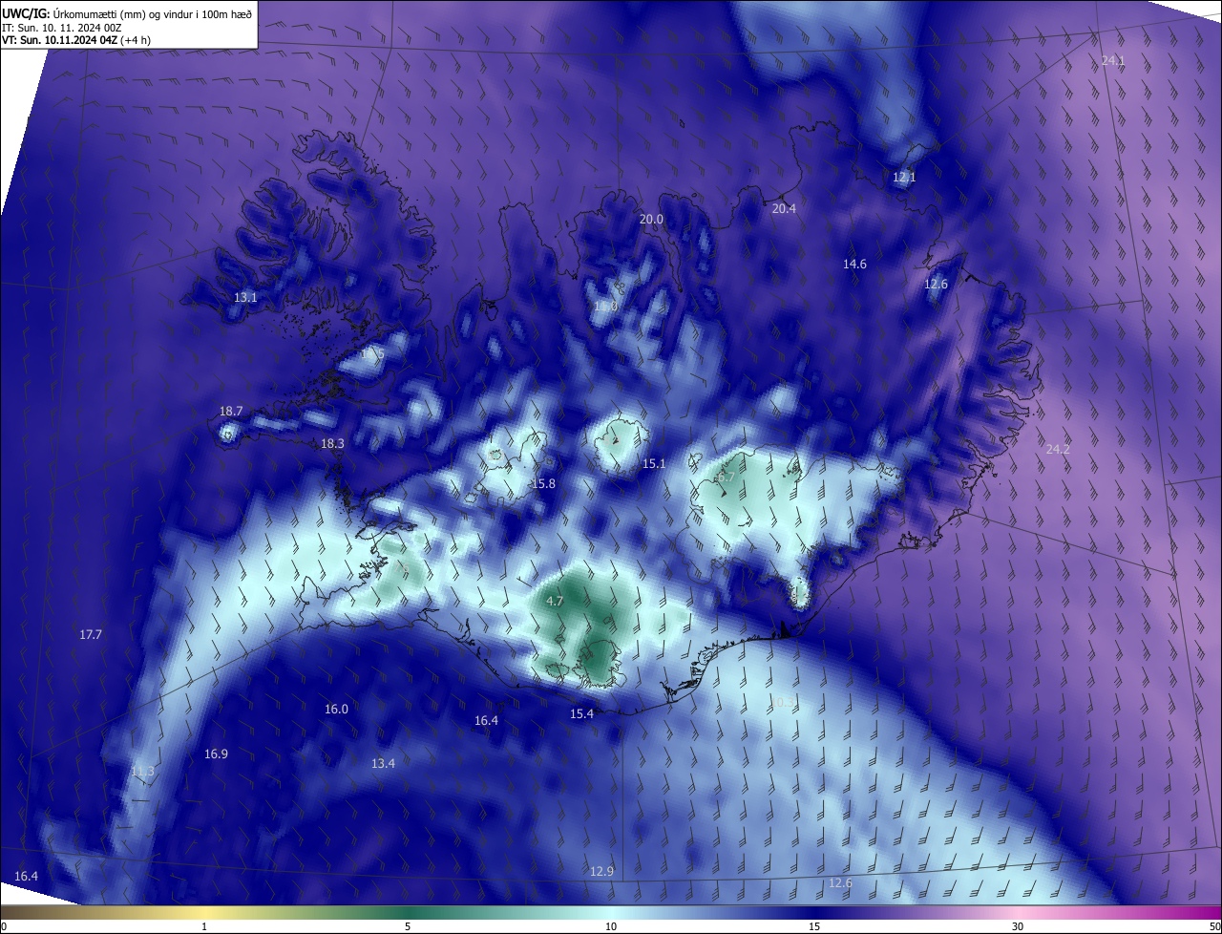Click the valid time line 'VT: Sun. 10.11.2024 04Z (+4 h)'
This screenshot has width=1222, height=934.
[75, 40]
